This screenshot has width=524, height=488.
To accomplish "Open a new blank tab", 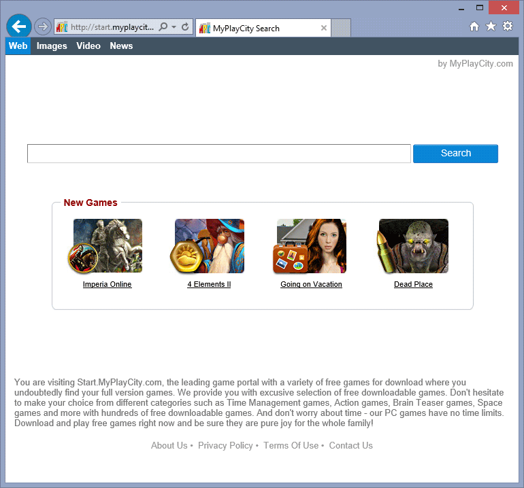I will 341,28.
